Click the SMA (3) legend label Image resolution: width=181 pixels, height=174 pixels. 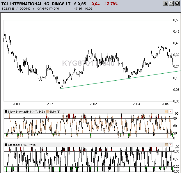[55, 111]
